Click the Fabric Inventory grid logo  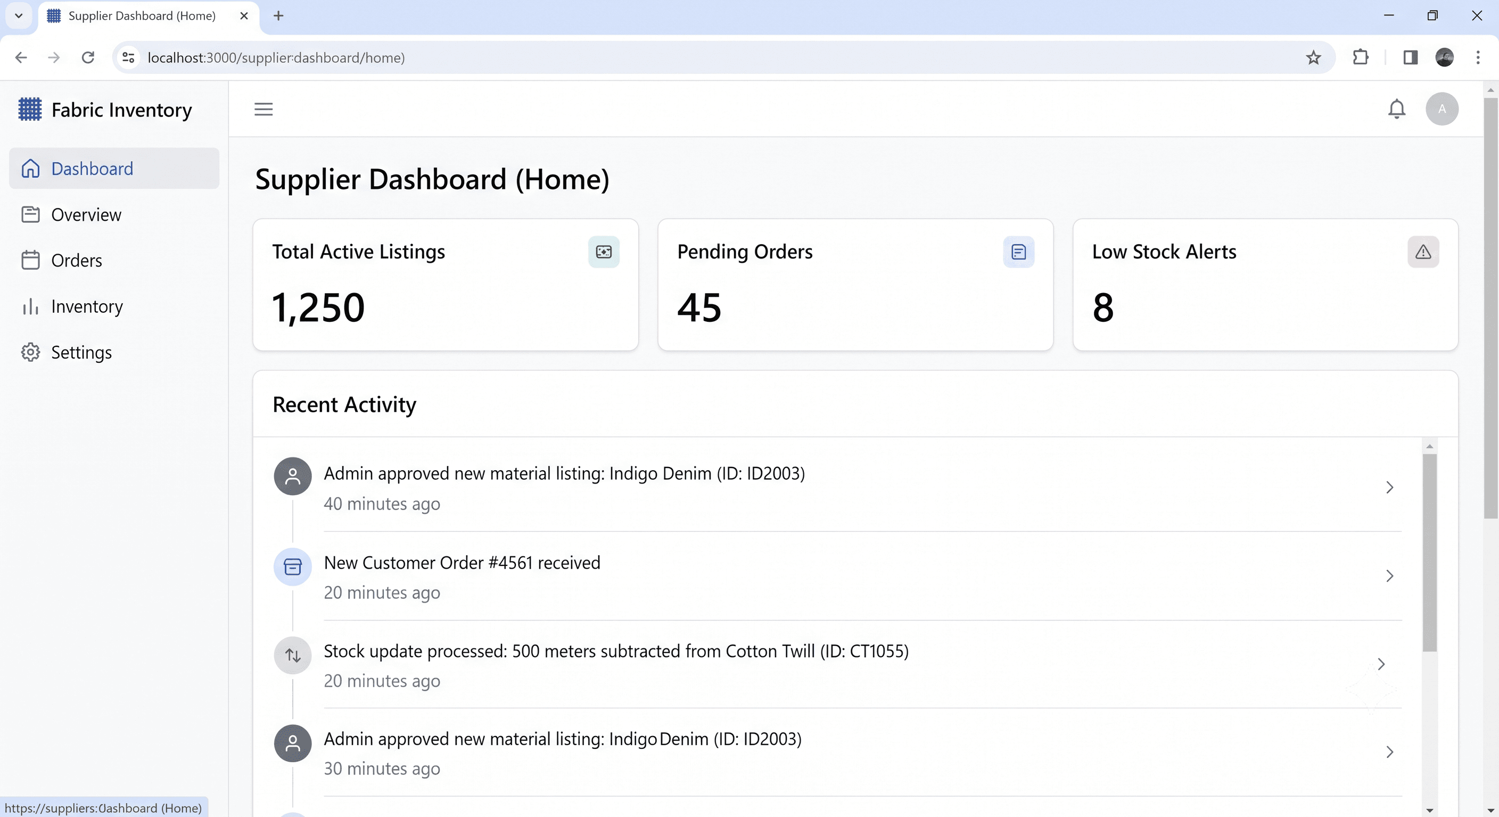coord(30,110)
